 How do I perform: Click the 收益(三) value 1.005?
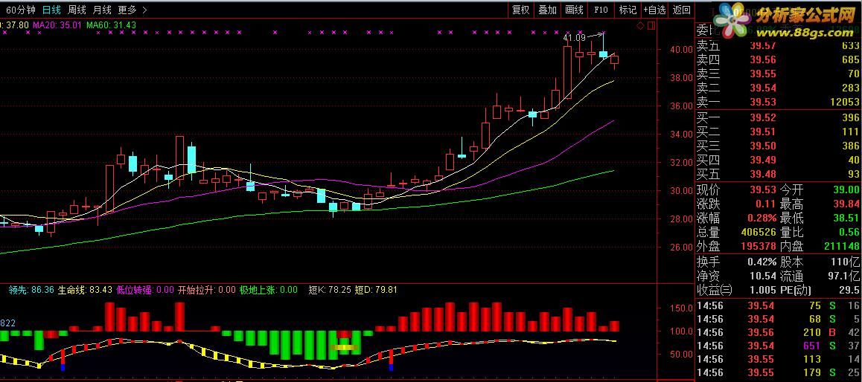(x=764, y=291)
